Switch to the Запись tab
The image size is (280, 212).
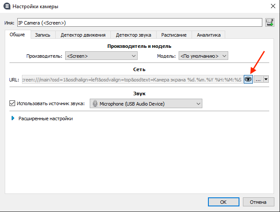pyautogui.click(x=43, y=35)
